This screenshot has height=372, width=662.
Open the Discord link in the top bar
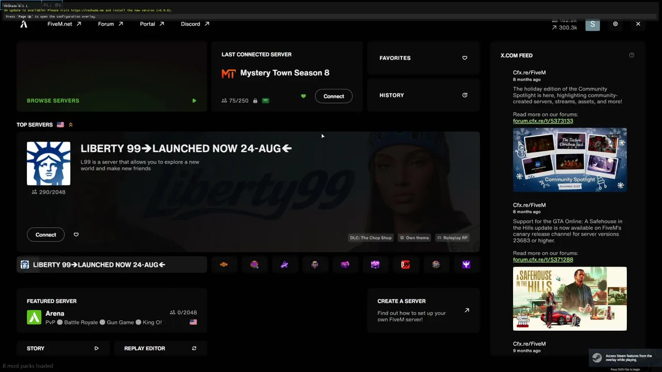tap(195, 24)
